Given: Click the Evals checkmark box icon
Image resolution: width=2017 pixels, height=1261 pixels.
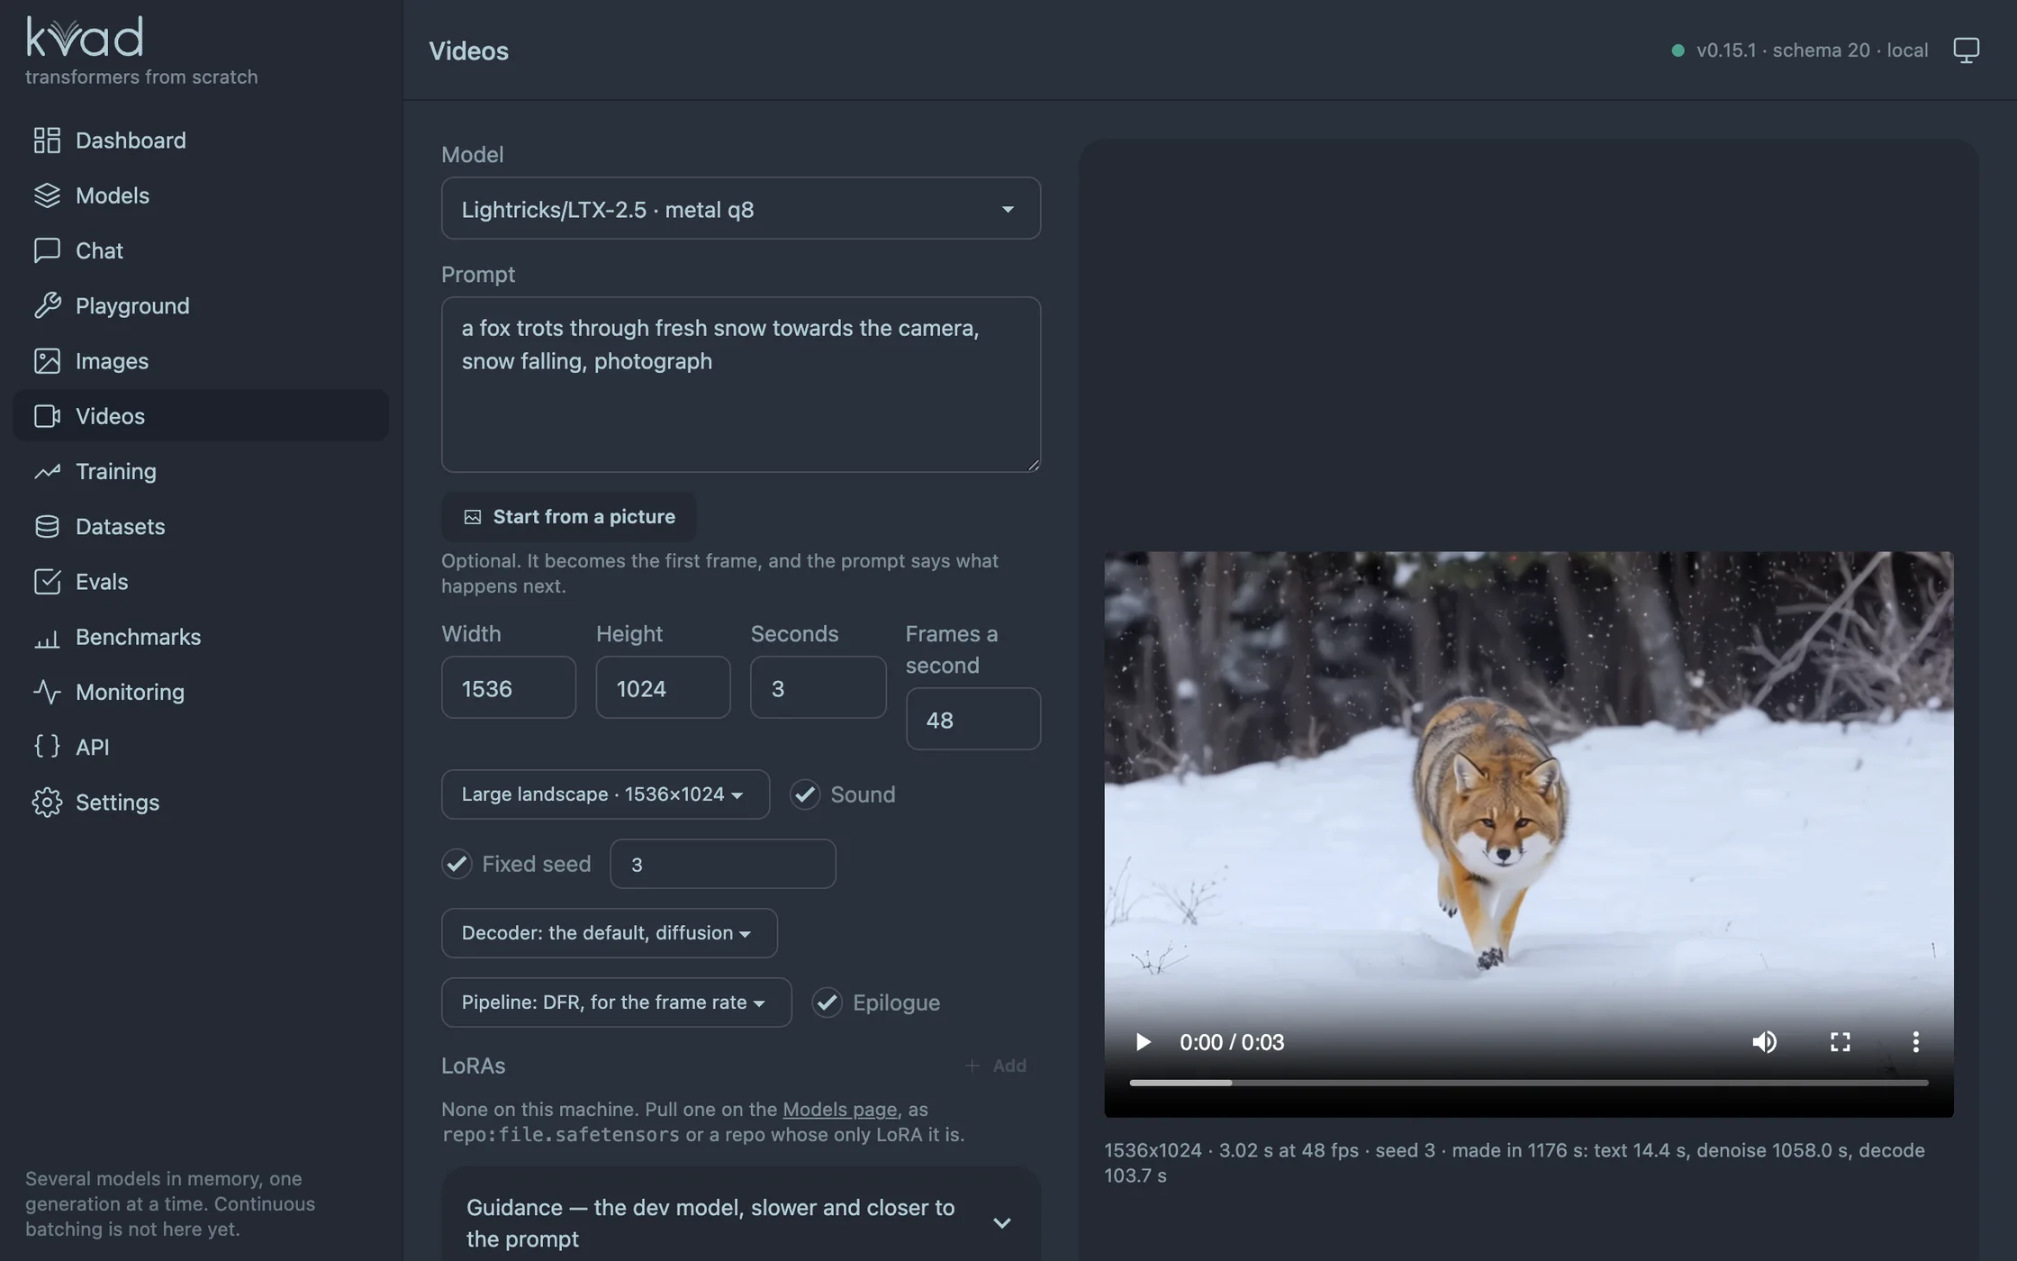Looking at the screenshot, I should pos(47,582).
